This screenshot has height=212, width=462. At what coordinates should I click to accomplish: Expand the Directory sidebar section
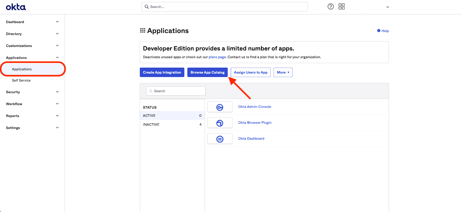click(32, 34)
